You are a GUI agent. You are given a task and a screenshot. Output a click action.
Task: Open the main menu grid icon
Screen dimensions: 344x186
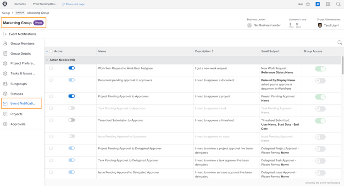tap(328, 4)
